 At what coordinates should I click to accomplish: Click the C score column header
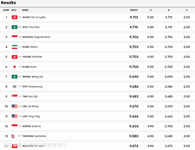pyautogui.click(x=187, y=10)
